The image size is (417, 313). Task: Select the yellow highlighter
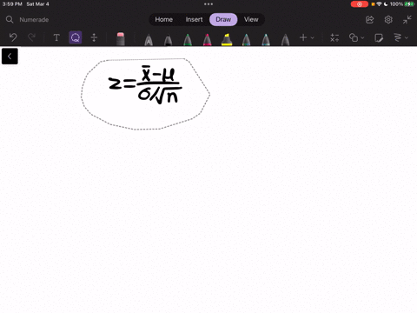(227, 40)
